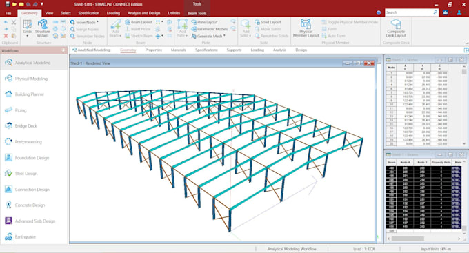The height and width of the screenshot is (253, 469).
Task: Click 'Load : 1: EQX' in status bar
Action: pyautogui.click(x=363, y=249)
